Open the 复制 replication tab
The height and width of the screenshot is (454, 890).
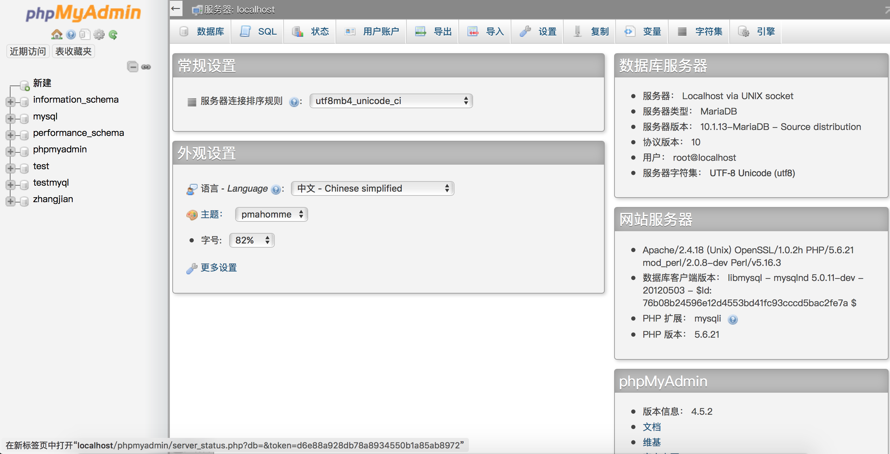(x=590, y=32)
